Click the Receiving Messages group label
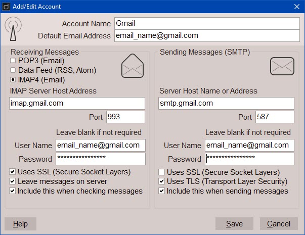The width and height of the screenshot is (305, 235). click(45, 52)
